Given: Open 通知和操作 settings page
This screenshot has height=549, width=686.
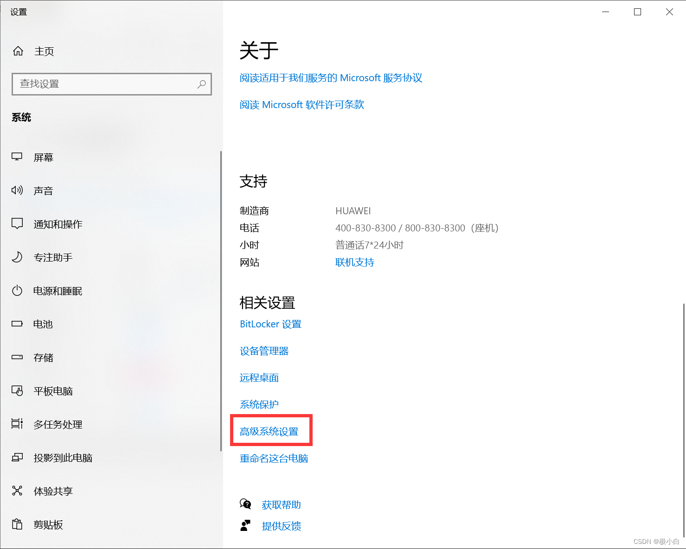Looking at the screenshot, I should pos(58,224).
